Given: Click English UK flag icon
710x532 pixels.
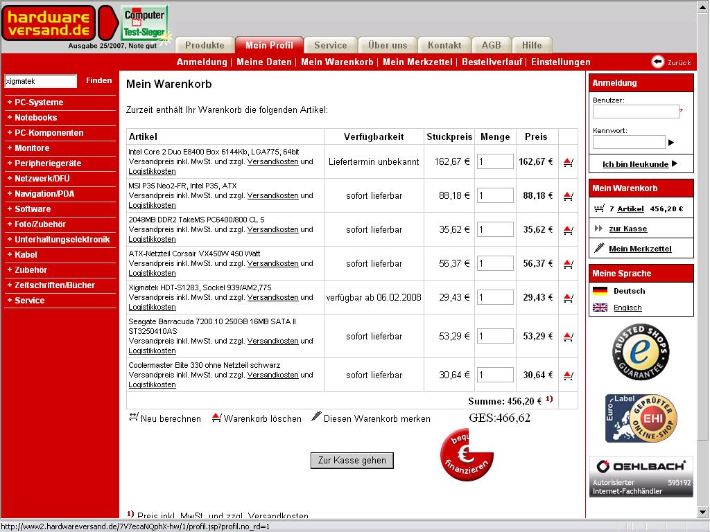Looking at the screenshot, I should tap(600, 308).
